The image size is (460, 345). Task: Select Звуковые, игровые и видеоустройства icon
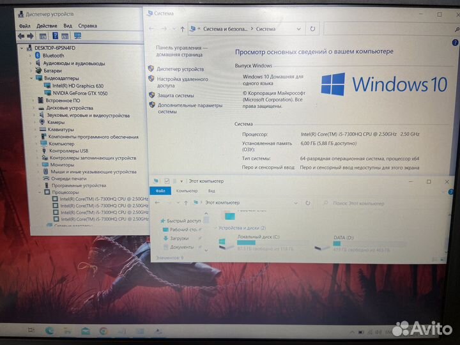coord(42,115)
